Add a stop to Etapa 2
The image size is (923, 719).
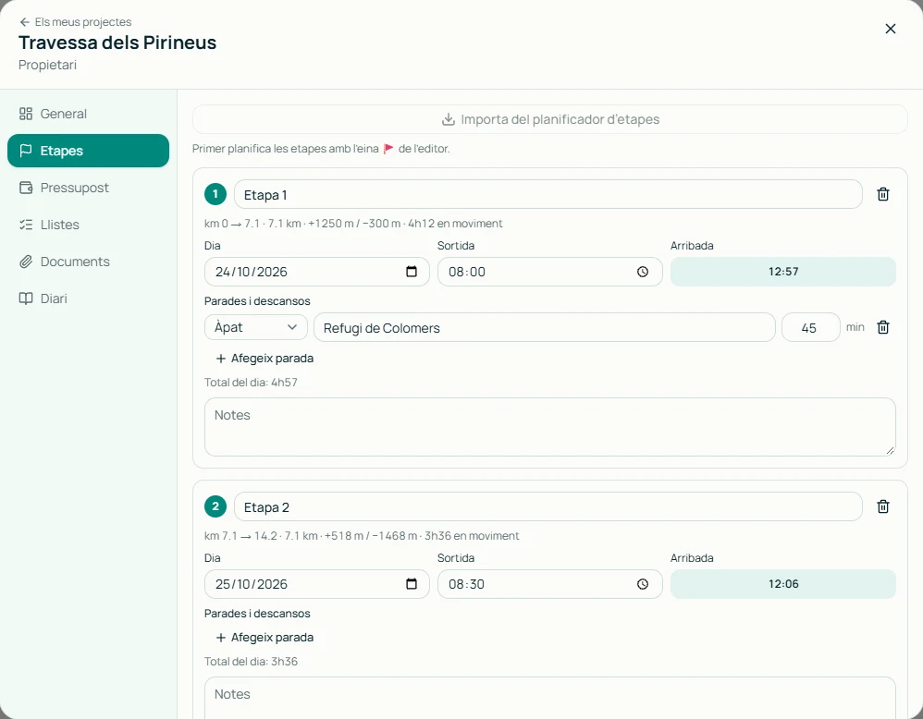tap(265, 638)
